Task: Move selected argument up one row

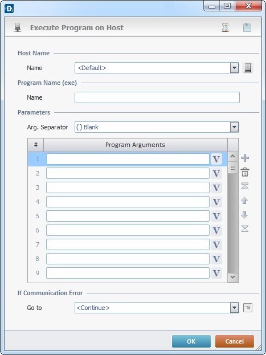Action: [x=244, y=201]
